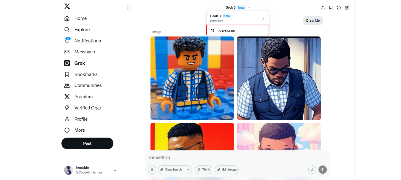The width and height of the screenshot is (401, 180).
Task: Open the Lego figure image thumbnail
Action: click(x=192, y=78)
